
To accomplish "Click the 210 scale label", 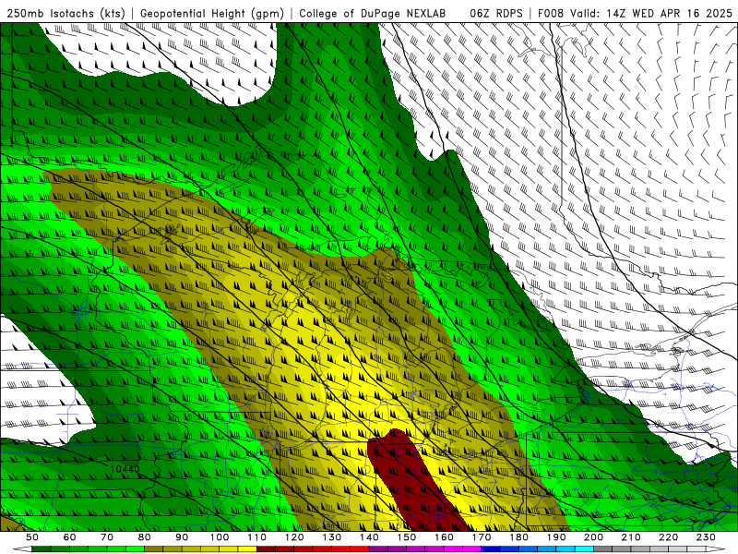I will tap(631, 537).
